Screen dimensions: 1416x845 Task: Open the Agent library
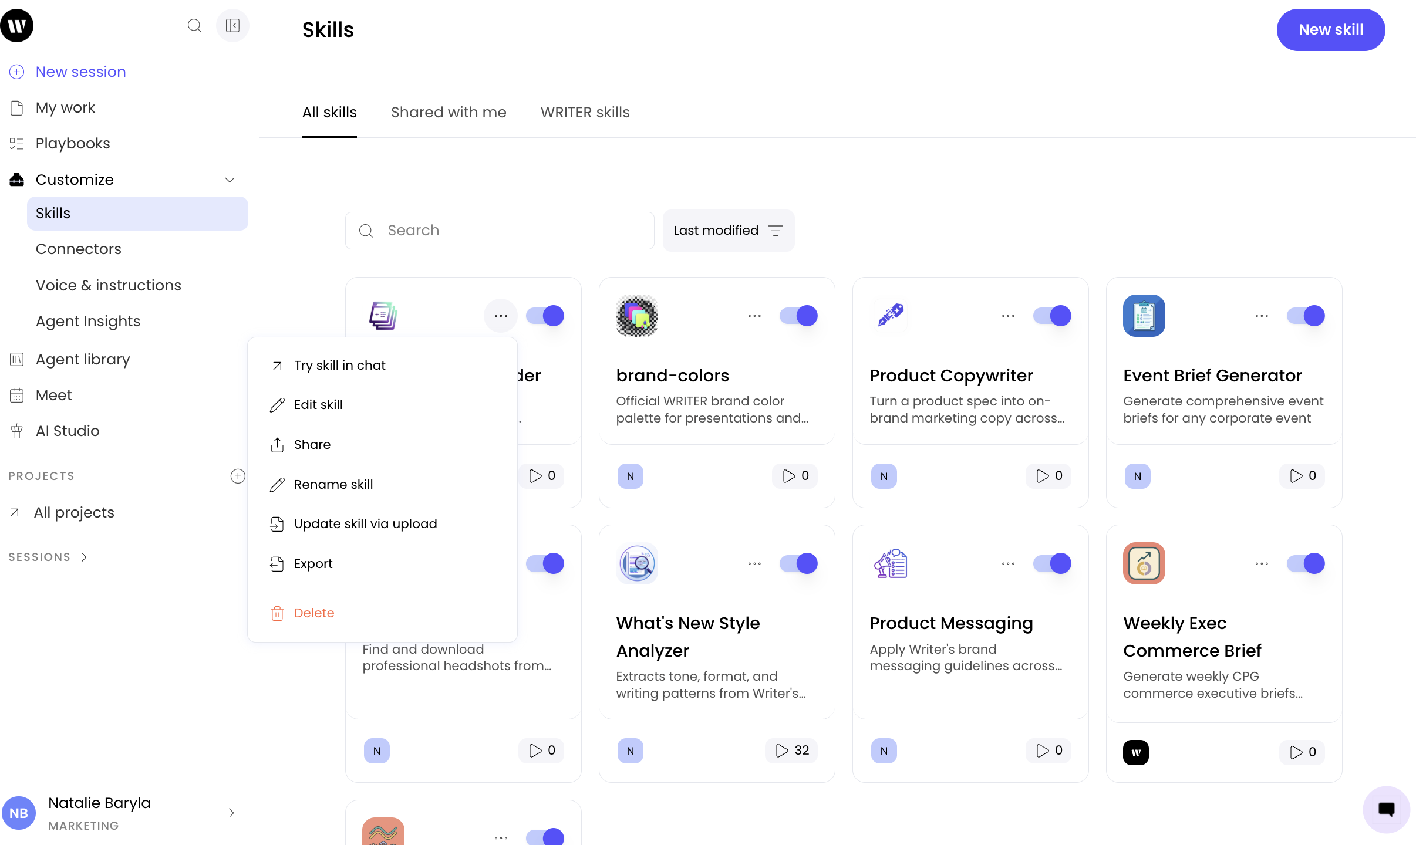coord(70,359)
